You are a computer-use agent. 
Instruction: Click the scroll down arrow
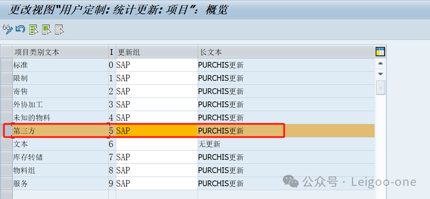point(380,74)
